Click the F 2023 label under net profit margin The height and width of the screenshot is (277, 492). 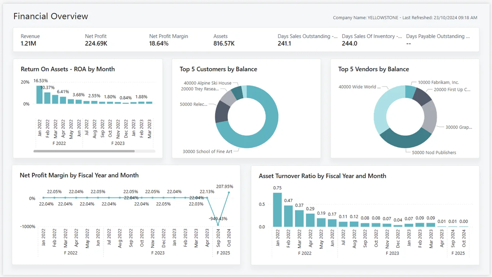(158, 253)
